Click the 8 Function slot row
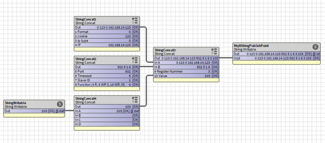 [x=107, y=85]
